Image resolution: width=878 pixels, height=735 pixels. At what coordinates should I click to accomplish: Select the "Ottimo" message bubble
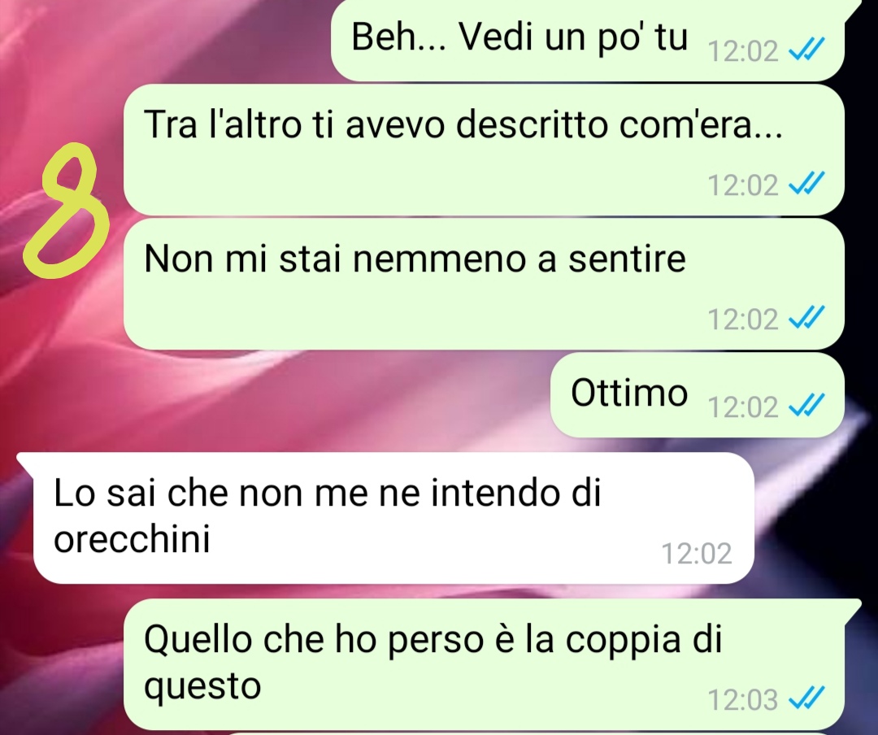click(698, 395)
